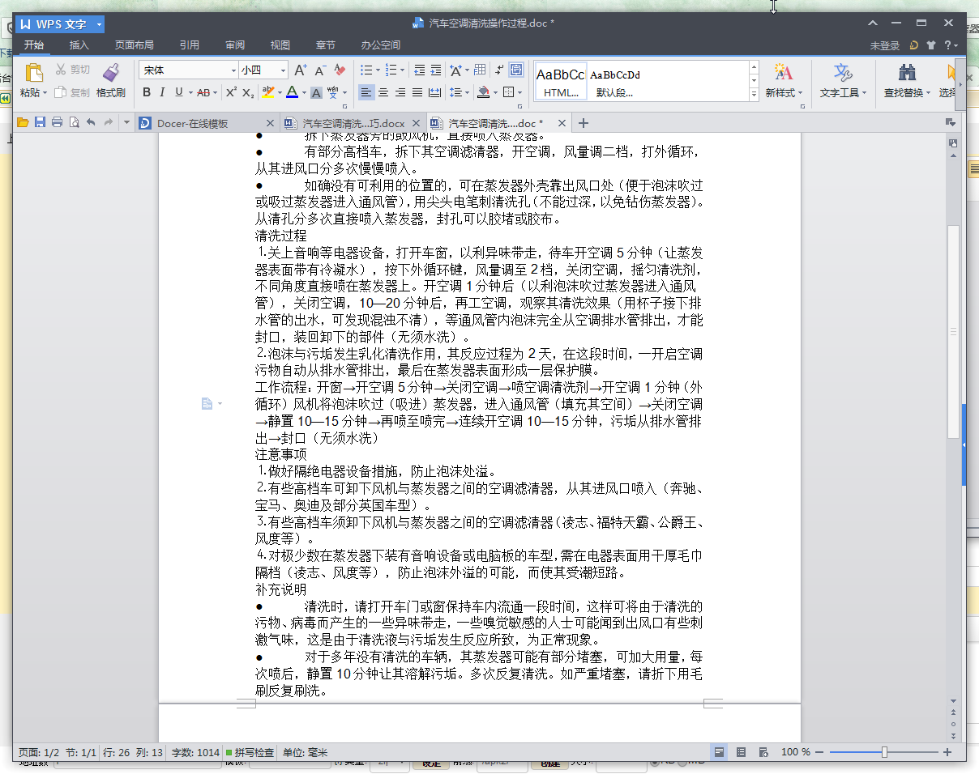Switch to the 审阅 ribbon tab

[x=235, y=45]
